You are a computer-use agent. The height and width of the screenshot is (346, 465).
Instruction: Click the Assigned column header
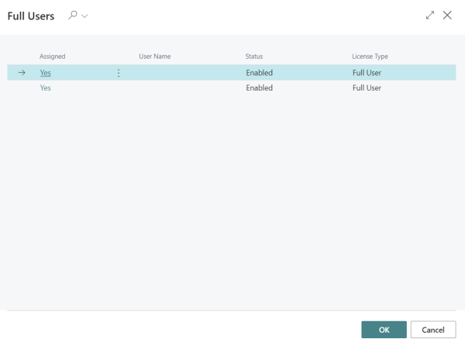(x=53, y=57)
